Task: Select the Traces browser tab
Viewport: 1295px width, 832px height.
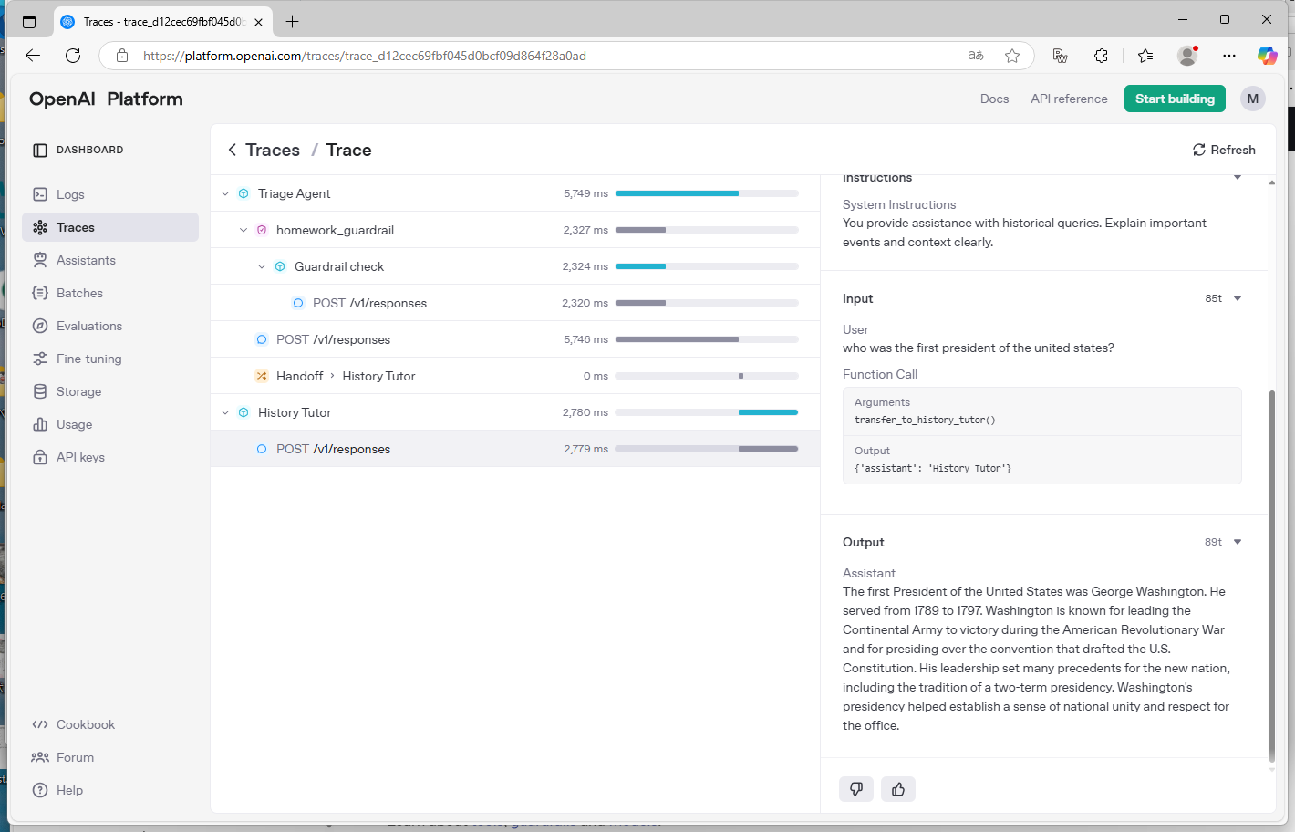Action: pos(162,22)
